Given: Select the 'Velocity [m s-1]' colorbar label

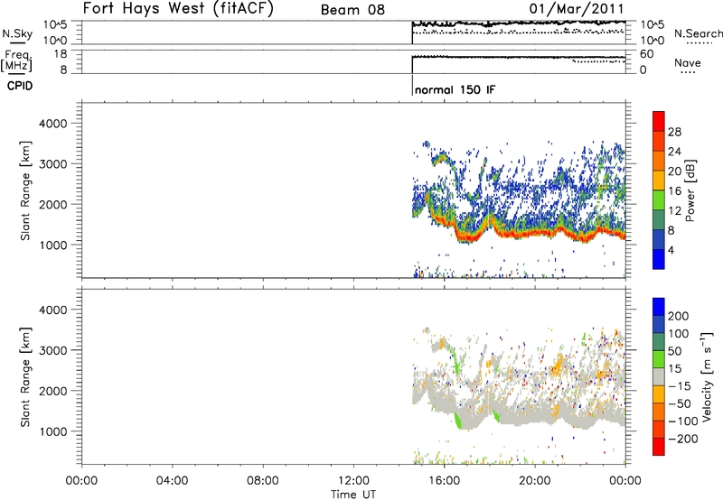Looking at the screenshot, I should pyautogui.click(x=707, y=376).
